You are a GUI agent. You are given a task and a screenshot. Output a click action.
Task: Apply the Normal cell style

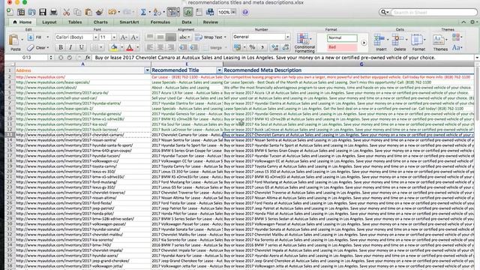(342, 38)
